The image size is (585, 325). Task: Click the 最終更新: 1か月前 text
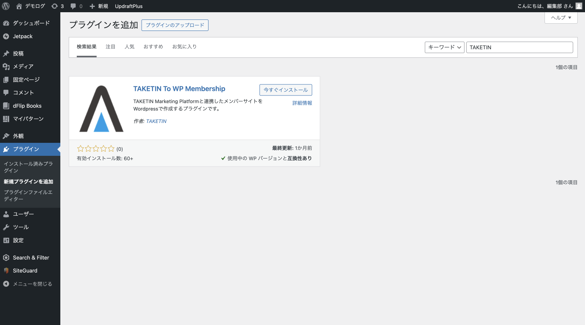tap(292, 148)
